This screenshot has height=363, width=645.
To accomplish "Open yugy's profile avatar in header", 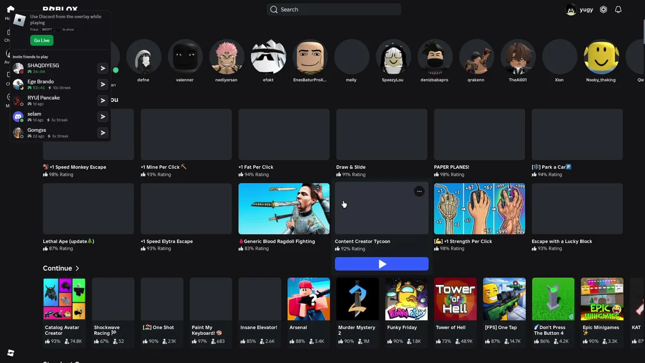I will click(x=571, y=10).
